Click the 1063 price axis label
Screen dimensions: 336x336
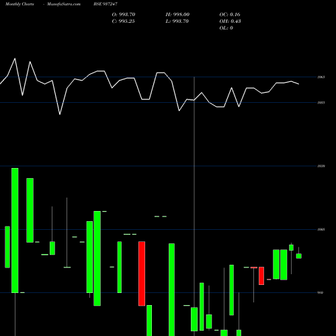coord(321,77)
